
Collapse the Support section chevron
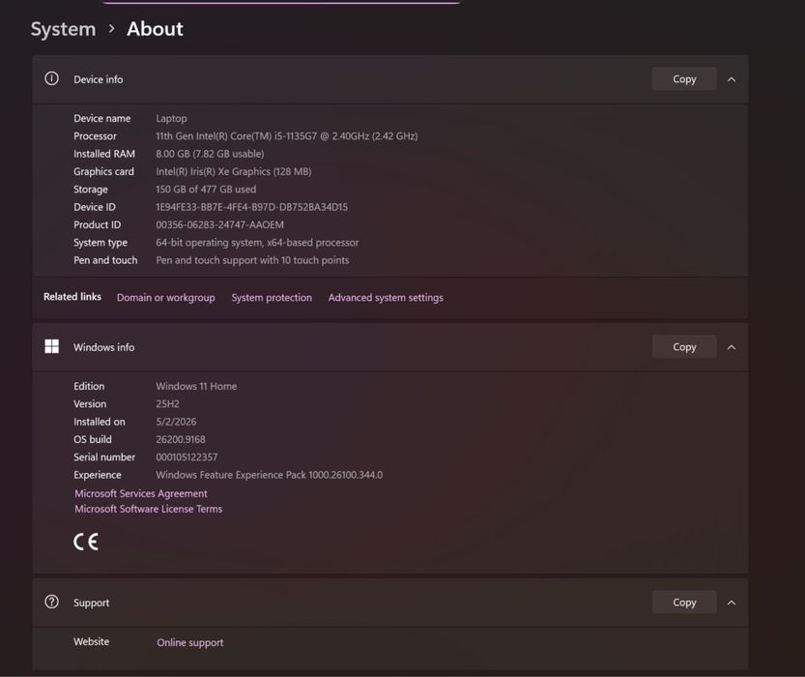pyautogui.click(x=731, y=603)
